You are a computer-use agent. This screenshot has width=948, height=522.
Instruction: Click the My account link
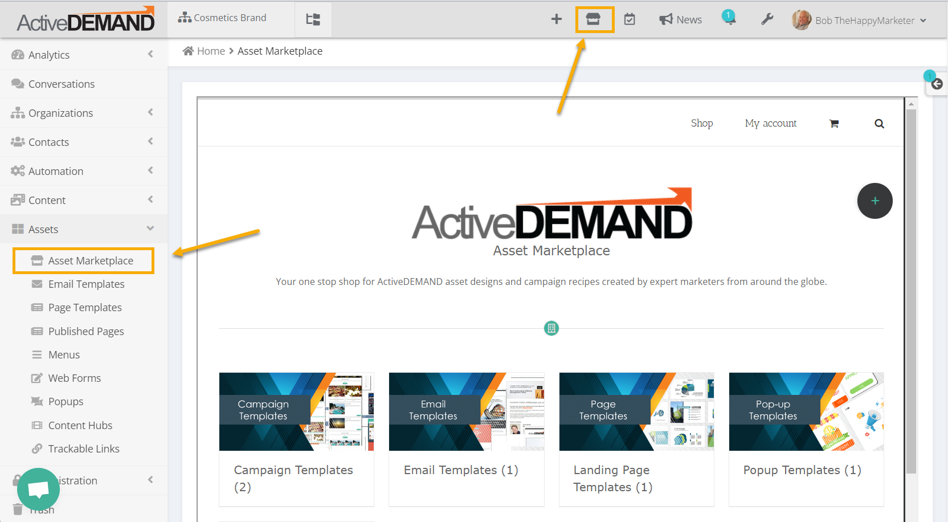(x=771, y=123)
